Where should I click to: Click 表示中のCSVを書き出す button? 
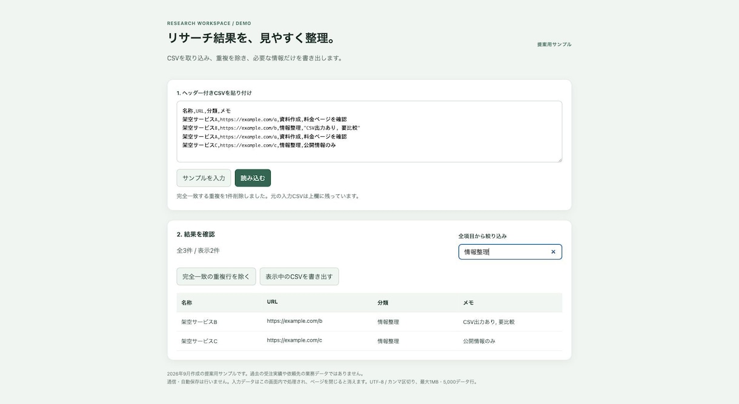coord(299,277)
